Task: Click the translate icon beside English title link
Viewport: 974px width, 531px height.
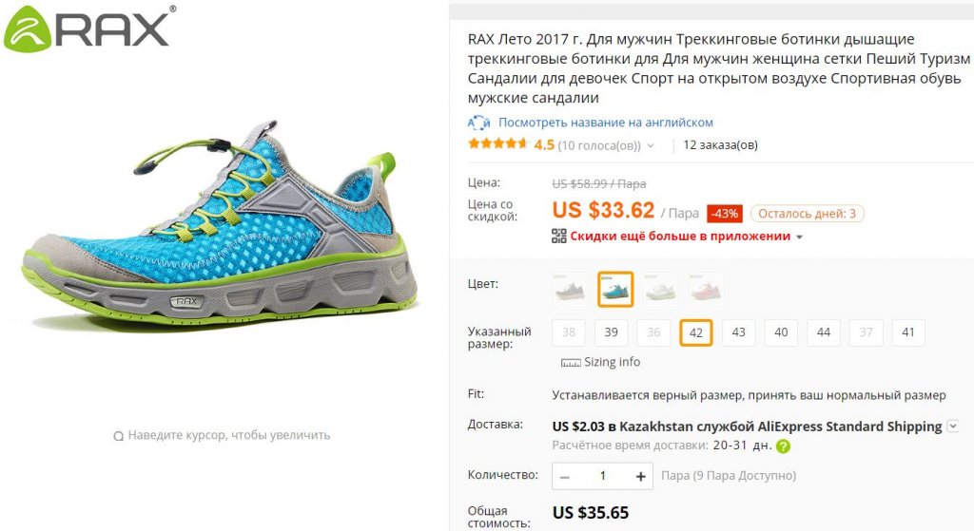Action: point(479,123)
